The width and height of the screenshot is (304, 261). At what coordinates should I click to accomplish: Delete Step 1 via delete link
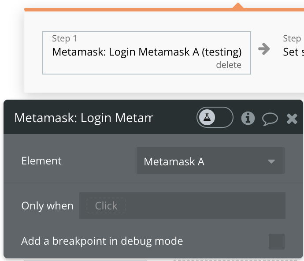[x=229, y=65]
